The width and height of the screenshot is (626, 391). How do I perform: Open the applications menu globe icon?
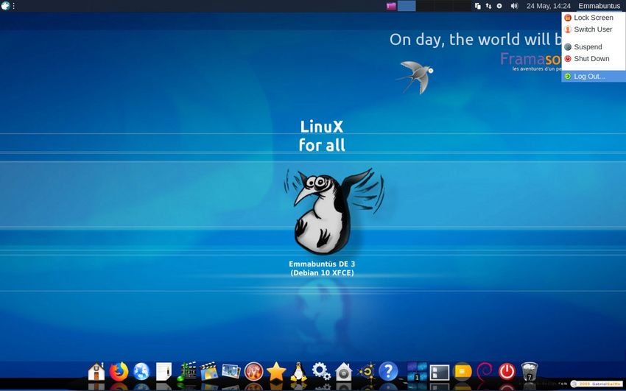(x=6, y=6)
